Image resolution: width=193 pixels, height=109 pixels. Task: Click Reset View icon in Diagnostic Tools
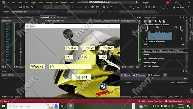[x=164, y=21]
